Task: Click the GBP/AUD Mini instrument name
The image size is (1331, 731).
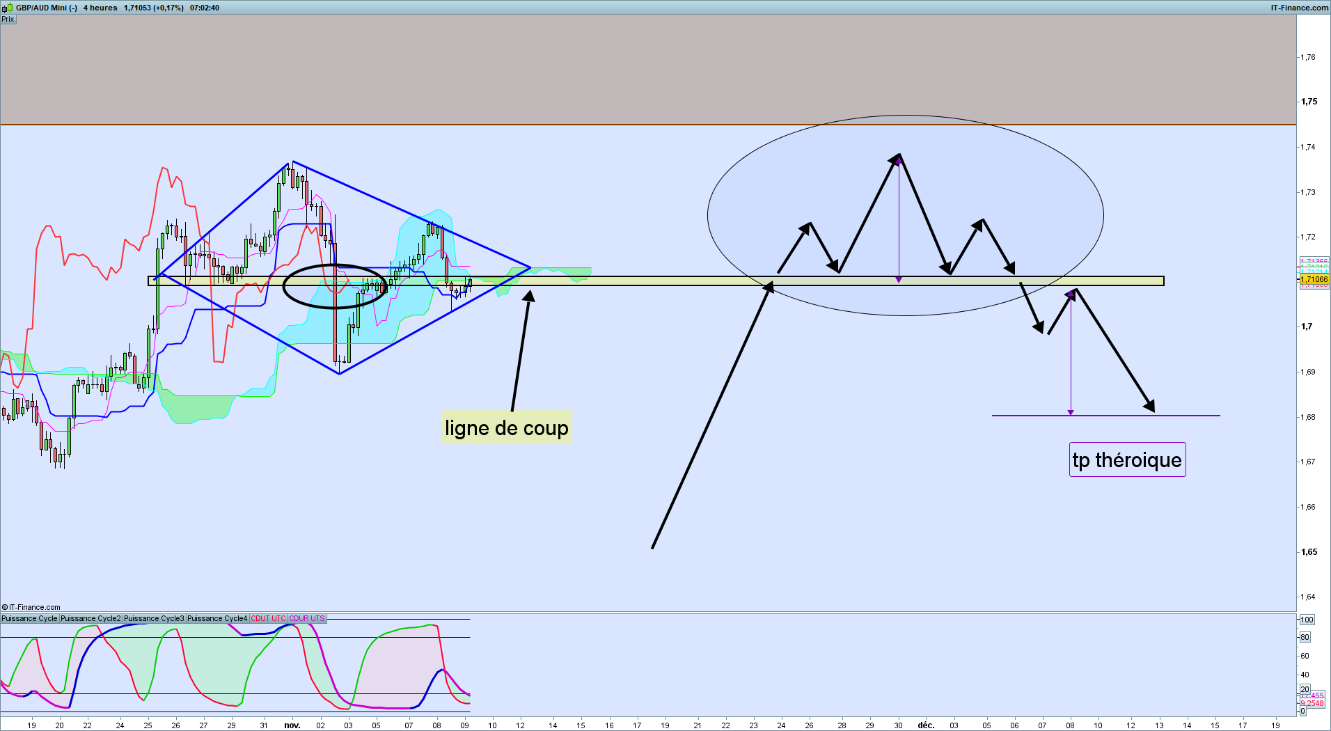Action: 47,8
